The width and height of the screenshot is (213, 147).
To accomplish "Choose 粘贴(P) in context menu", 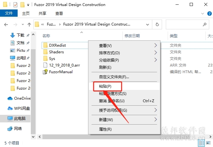I will pyautogui.click(x=124, y=86).
